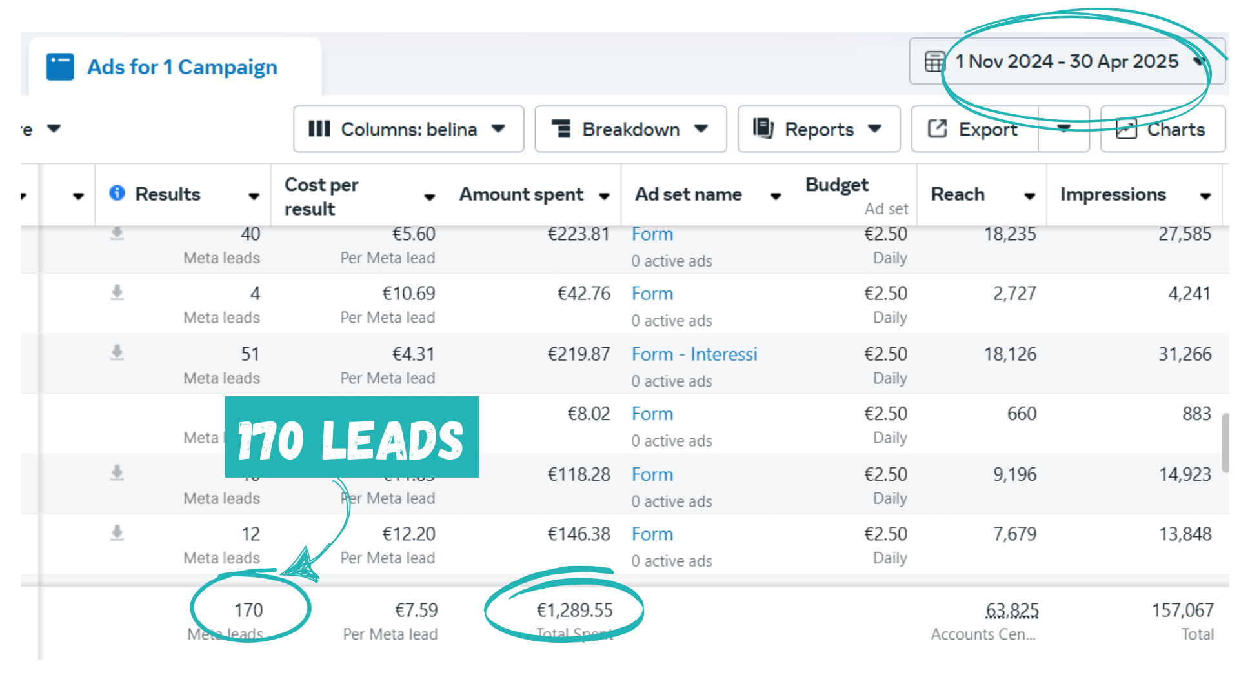
Task: Open the Reports dropdown menu
Action: point(818,130)
